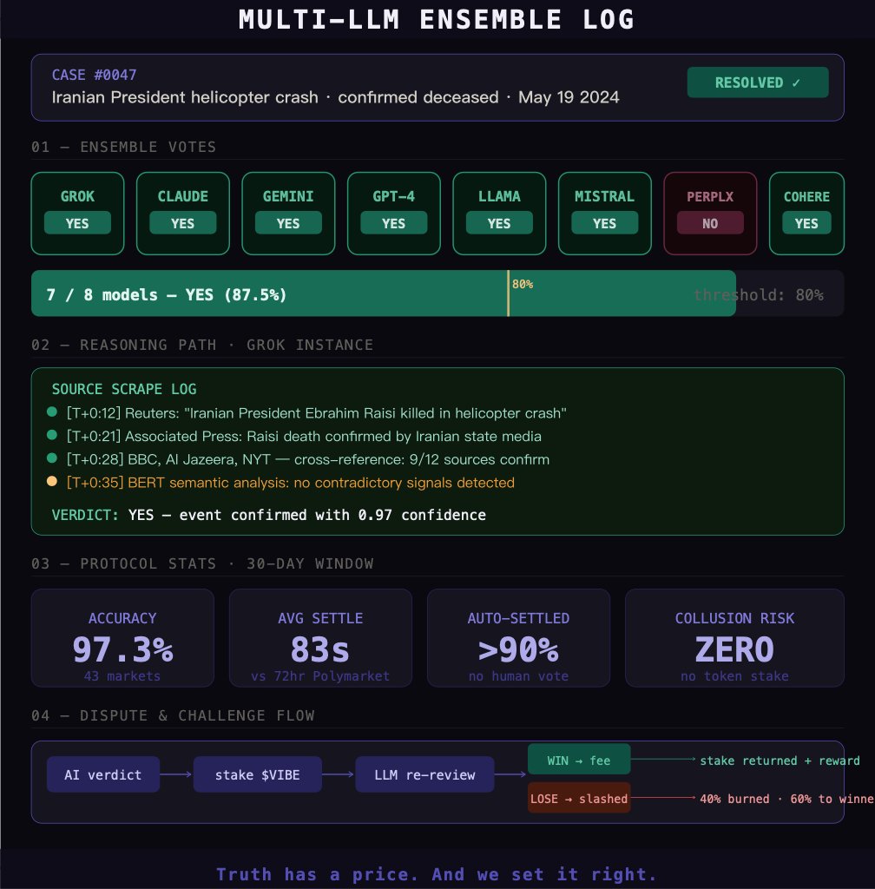Open the GROK vote card
Viewport: 875px width, 889px height.
coord(77,214)
